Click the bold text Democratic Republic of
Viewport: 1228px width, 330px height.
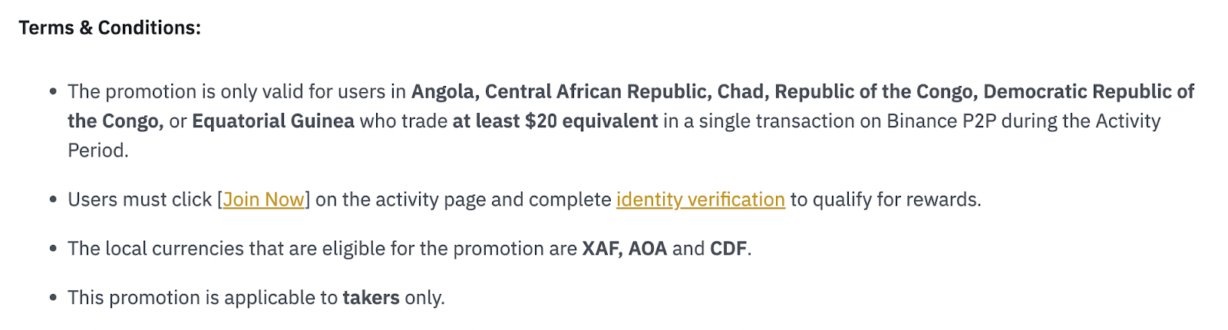pyautogui.click(x=1089, y=91)
